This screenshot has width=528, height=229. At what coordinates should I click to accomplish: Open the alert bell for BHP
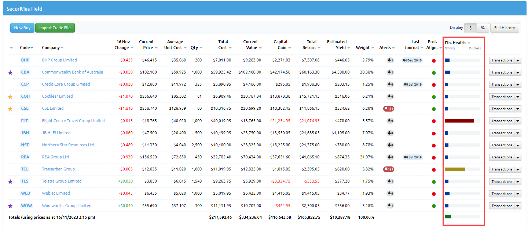click(x=390, y=60)
